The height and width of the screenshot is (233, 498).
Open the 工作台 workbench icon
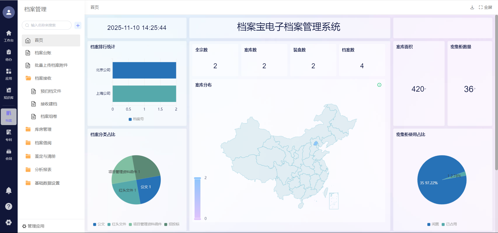9,36
